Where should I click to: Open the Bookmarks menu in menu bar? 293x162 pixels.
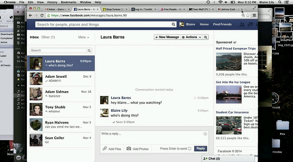coord(68,2)
